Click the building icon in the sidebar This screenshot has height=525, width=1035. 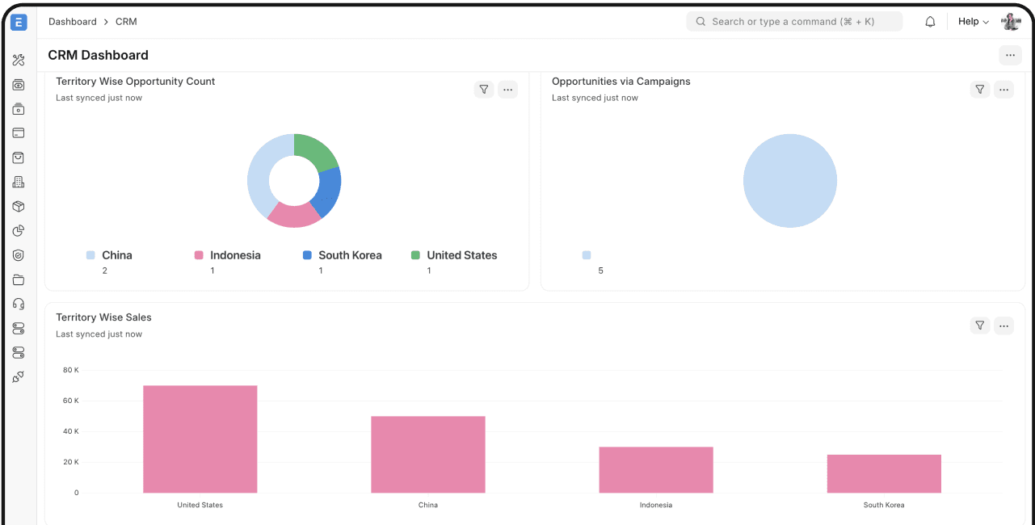(x=19, y=182)
